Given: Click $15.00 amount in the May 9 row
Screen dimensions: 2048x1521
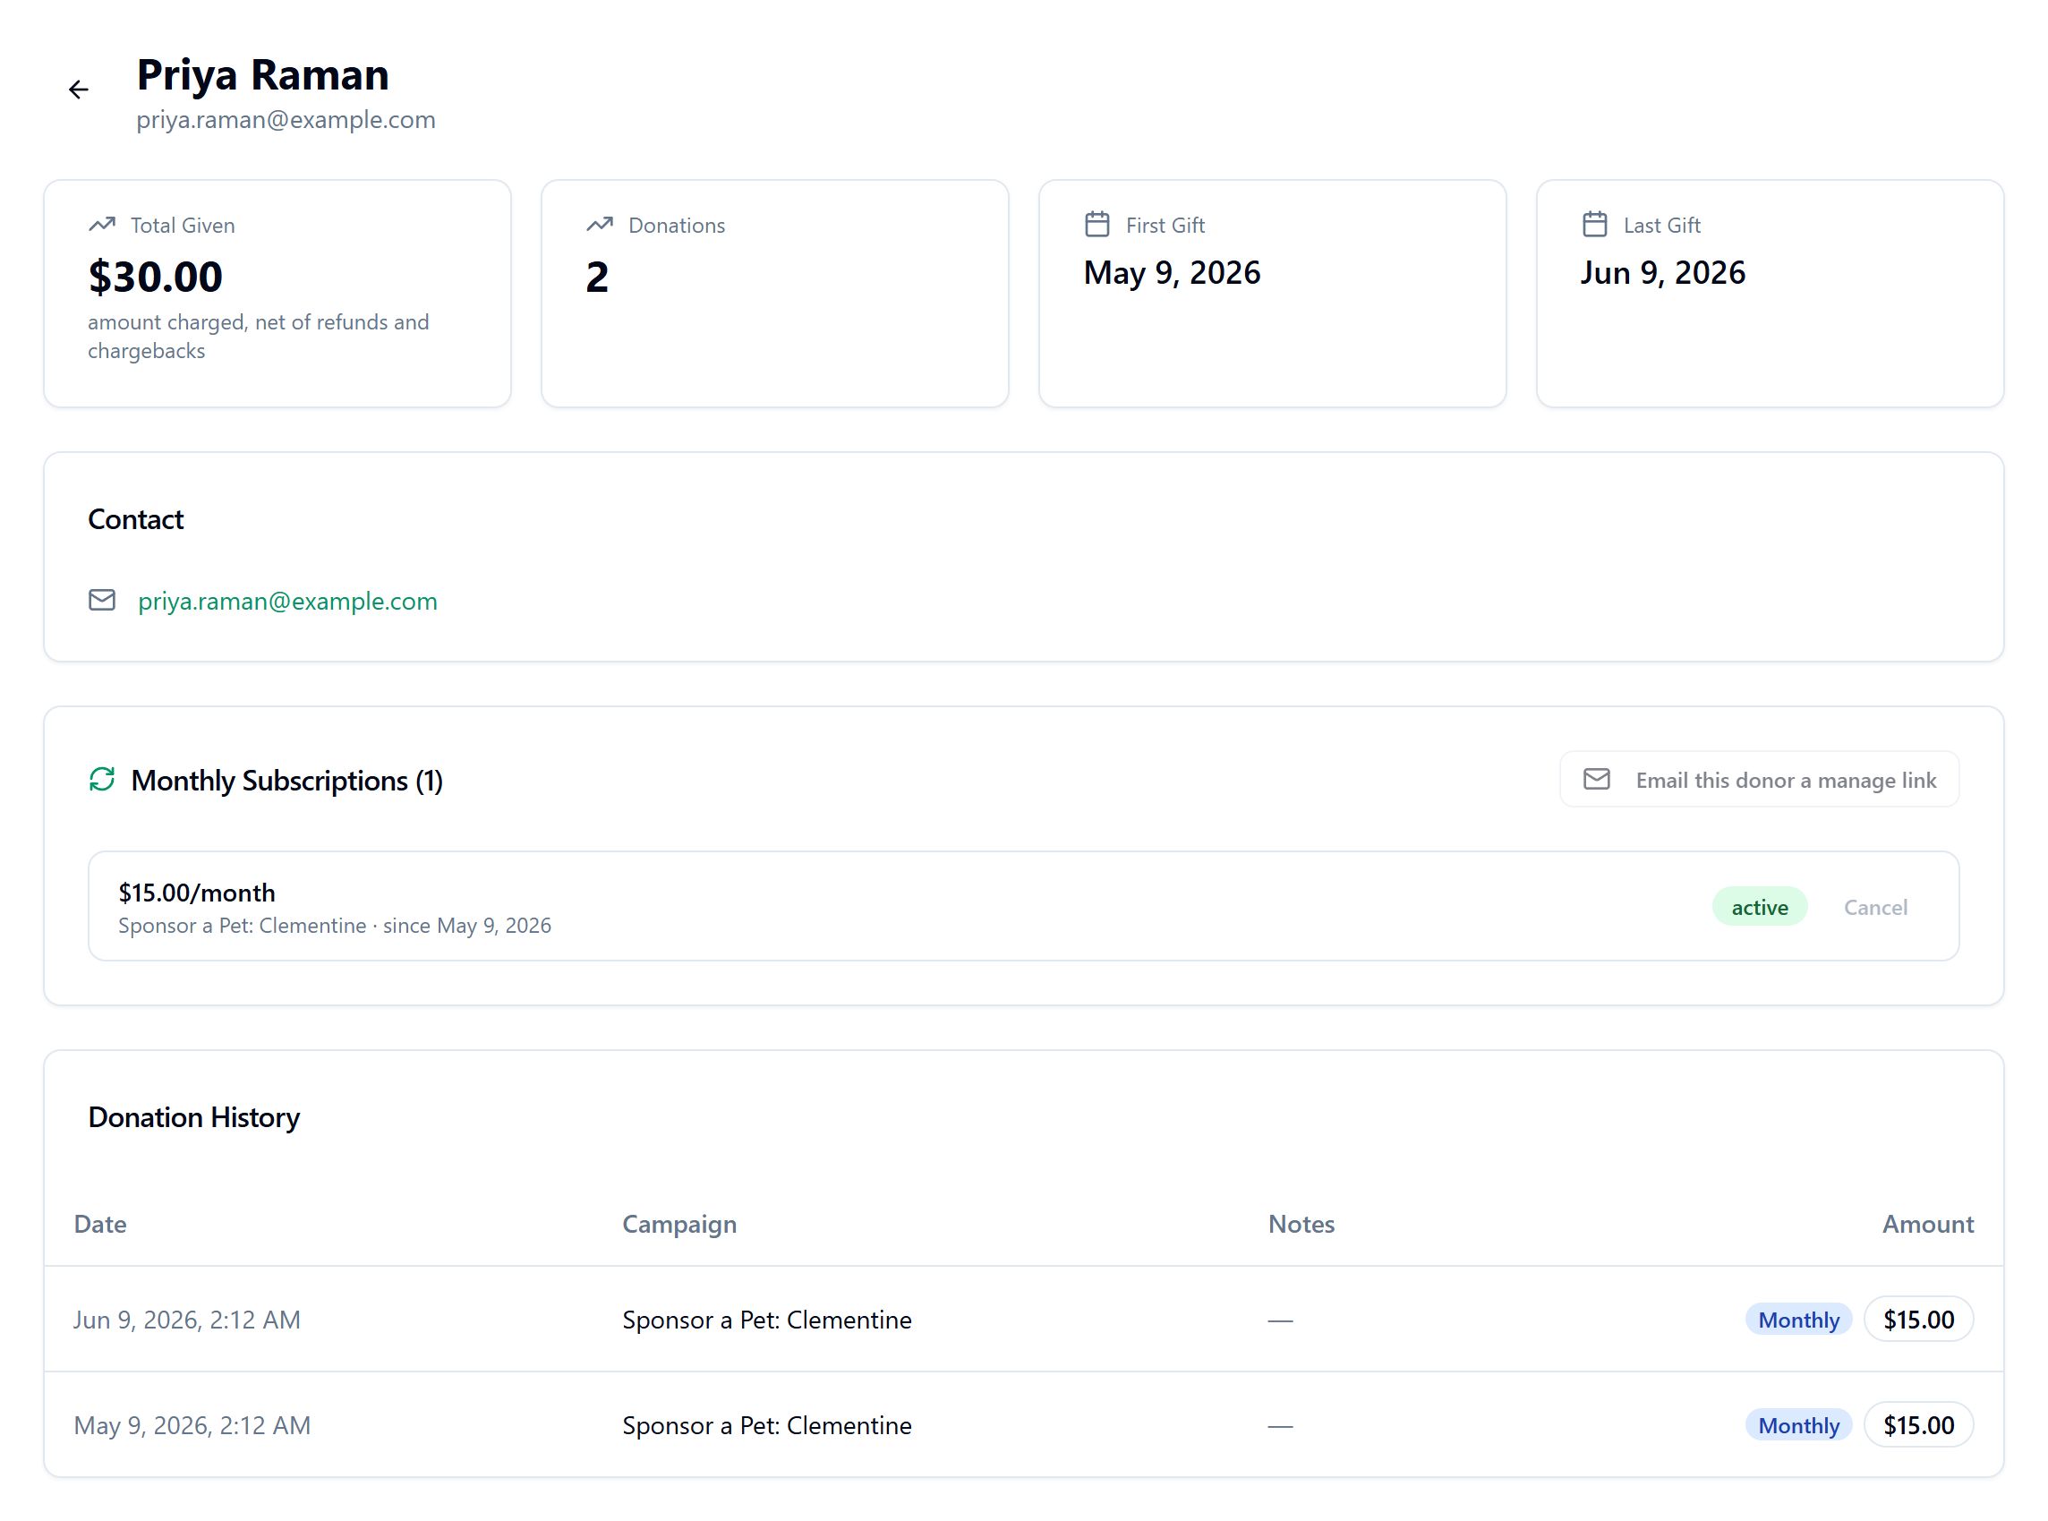Looking at the screenshot, I should pyautogui.click(x=1918, y=1425).
